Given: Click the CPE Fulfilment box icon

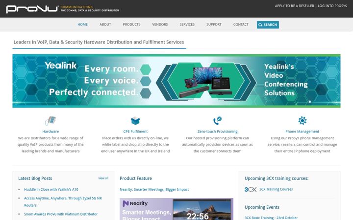Looking at the screenshot, I should [x=135, y=121].
